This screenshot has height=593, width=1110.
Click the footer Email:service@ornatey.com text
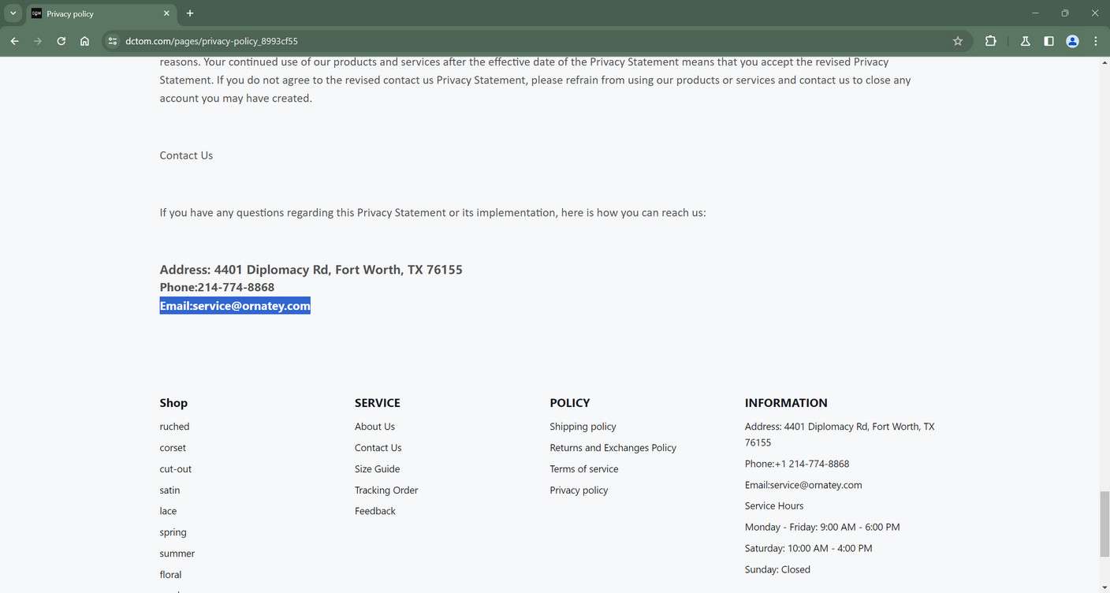pos(803,485)
